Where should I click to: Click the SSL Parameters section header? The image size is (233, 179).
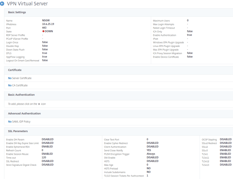[18, 131]
